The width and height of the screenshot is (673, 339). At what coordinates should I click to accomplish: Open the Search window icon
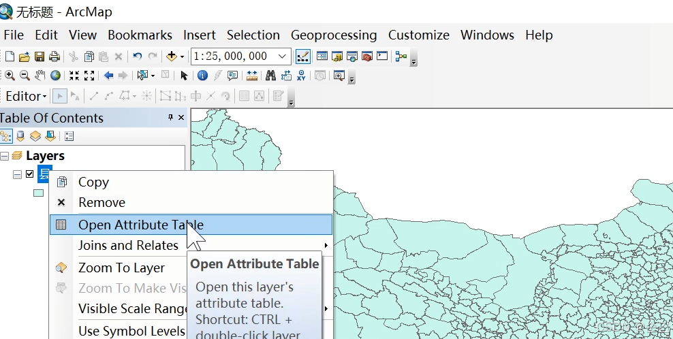tap(352, 56)
